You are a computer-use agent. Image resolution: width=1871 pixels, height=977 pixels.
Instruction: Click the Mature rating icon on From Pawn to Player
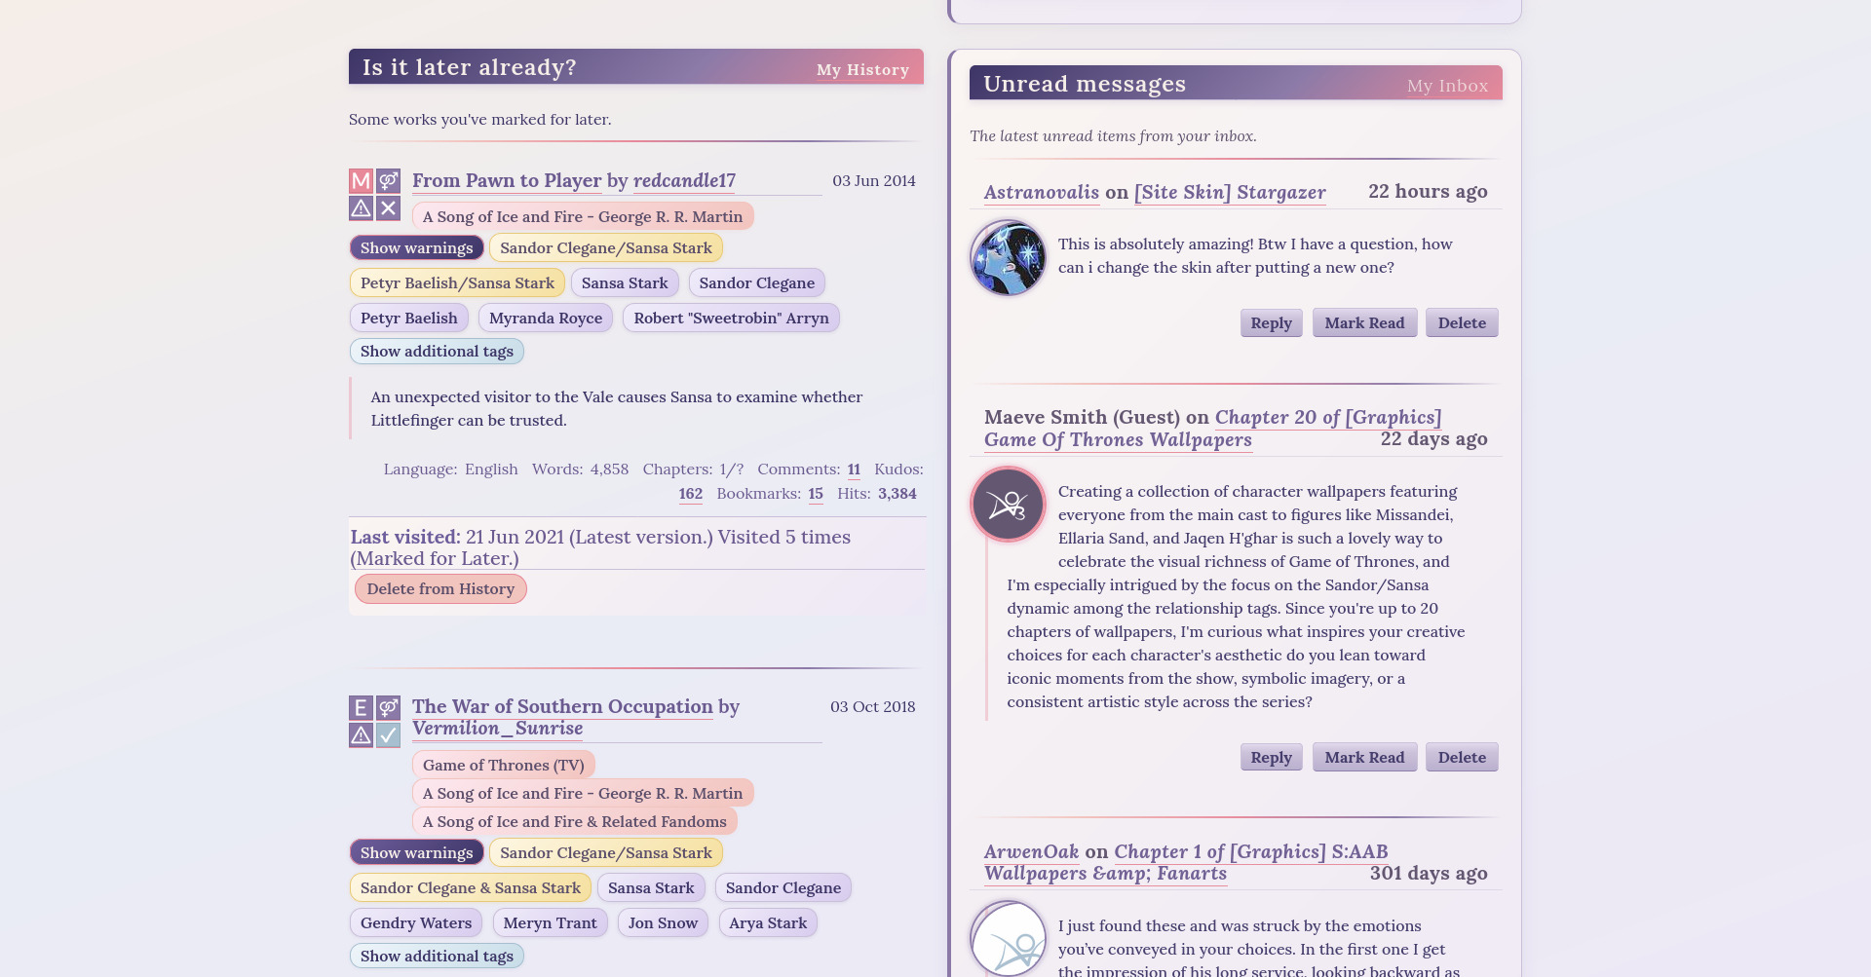tap(361, 180)
